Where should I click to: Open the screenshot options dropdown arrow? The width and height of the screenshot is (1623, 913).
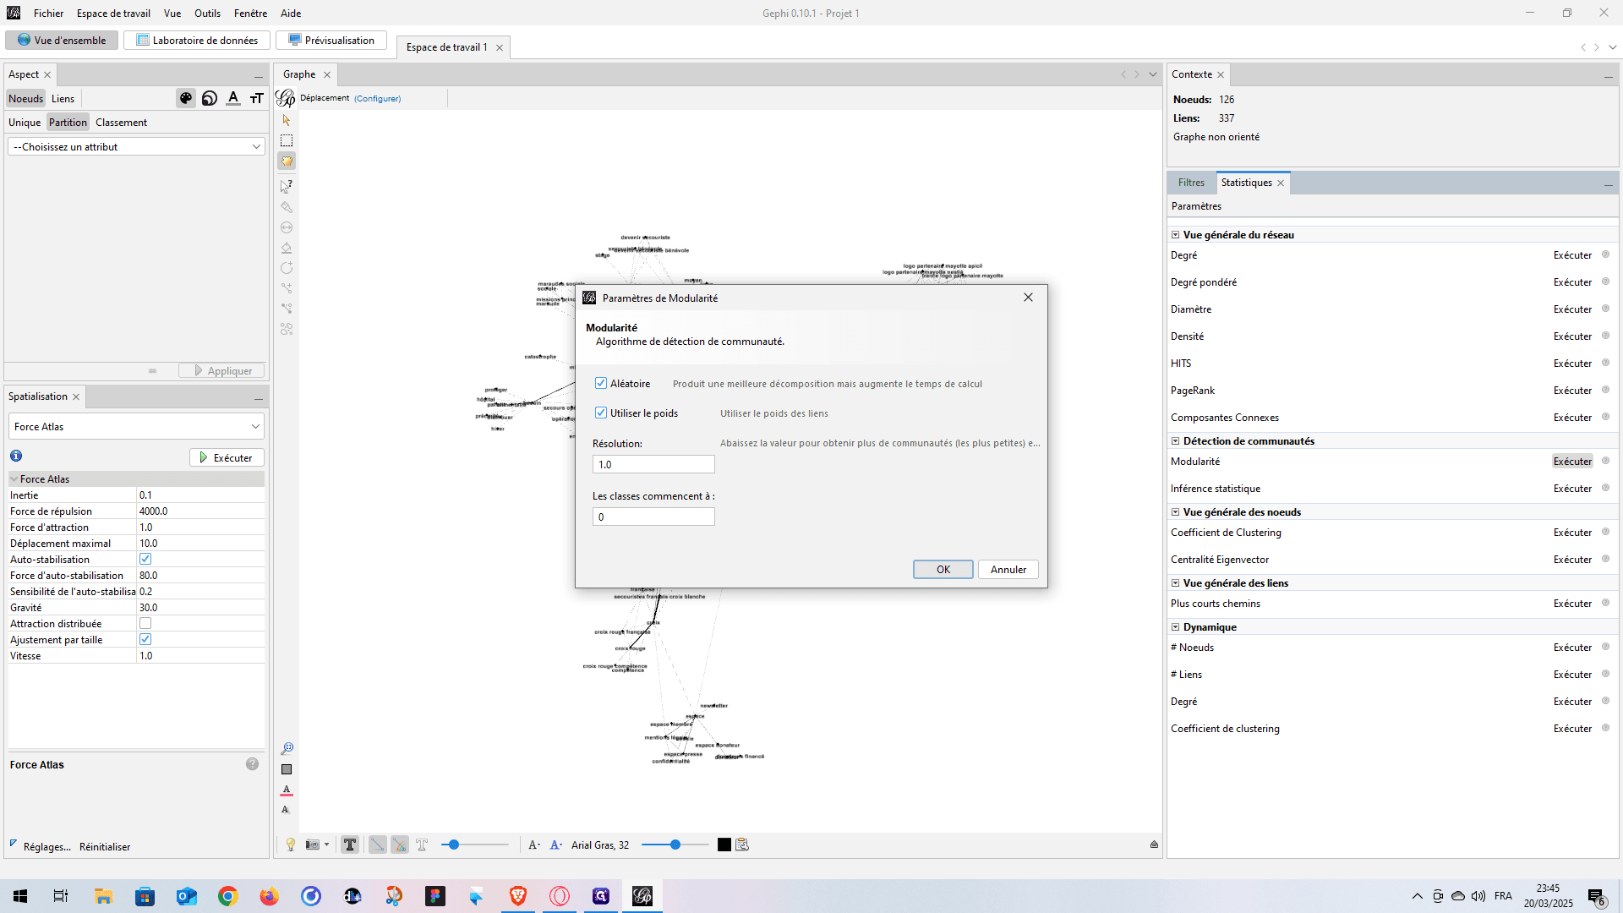(x=326, y=845)
